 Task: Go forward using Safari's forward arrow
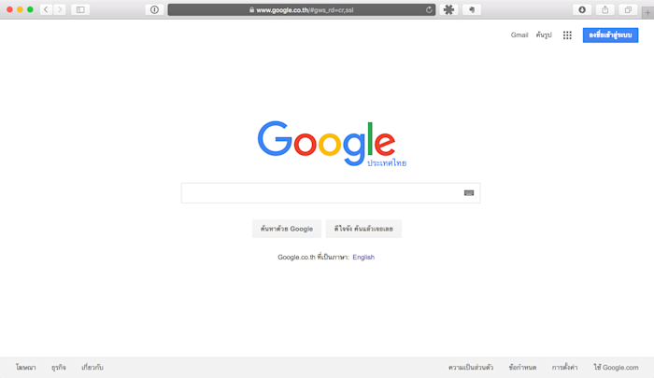(x=60, y=9)
